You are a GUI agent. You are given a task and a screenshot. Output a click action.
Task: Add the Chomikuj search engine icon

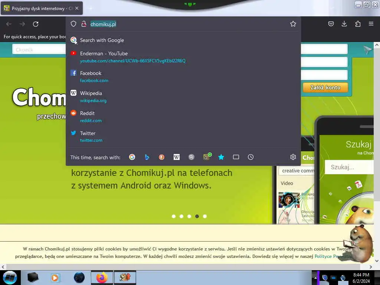[207, 156]
